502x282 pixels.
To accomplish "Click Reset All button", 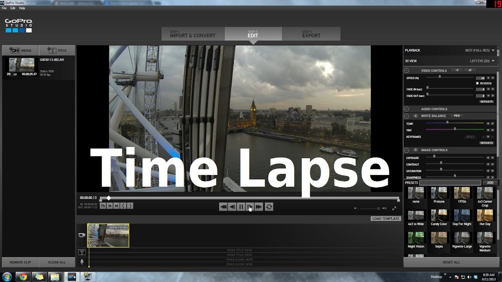I will [x=451, y=262].
